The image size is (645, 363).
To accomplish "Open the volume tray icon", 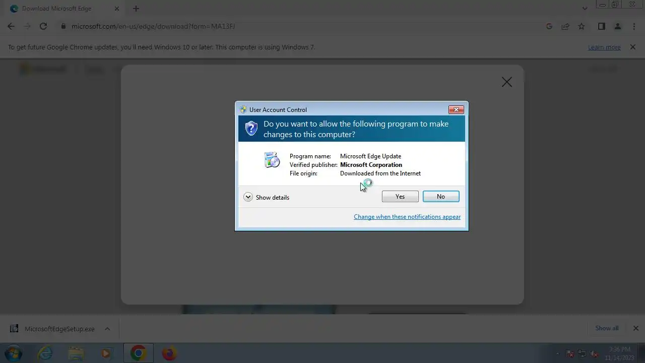I will (594, 354).
